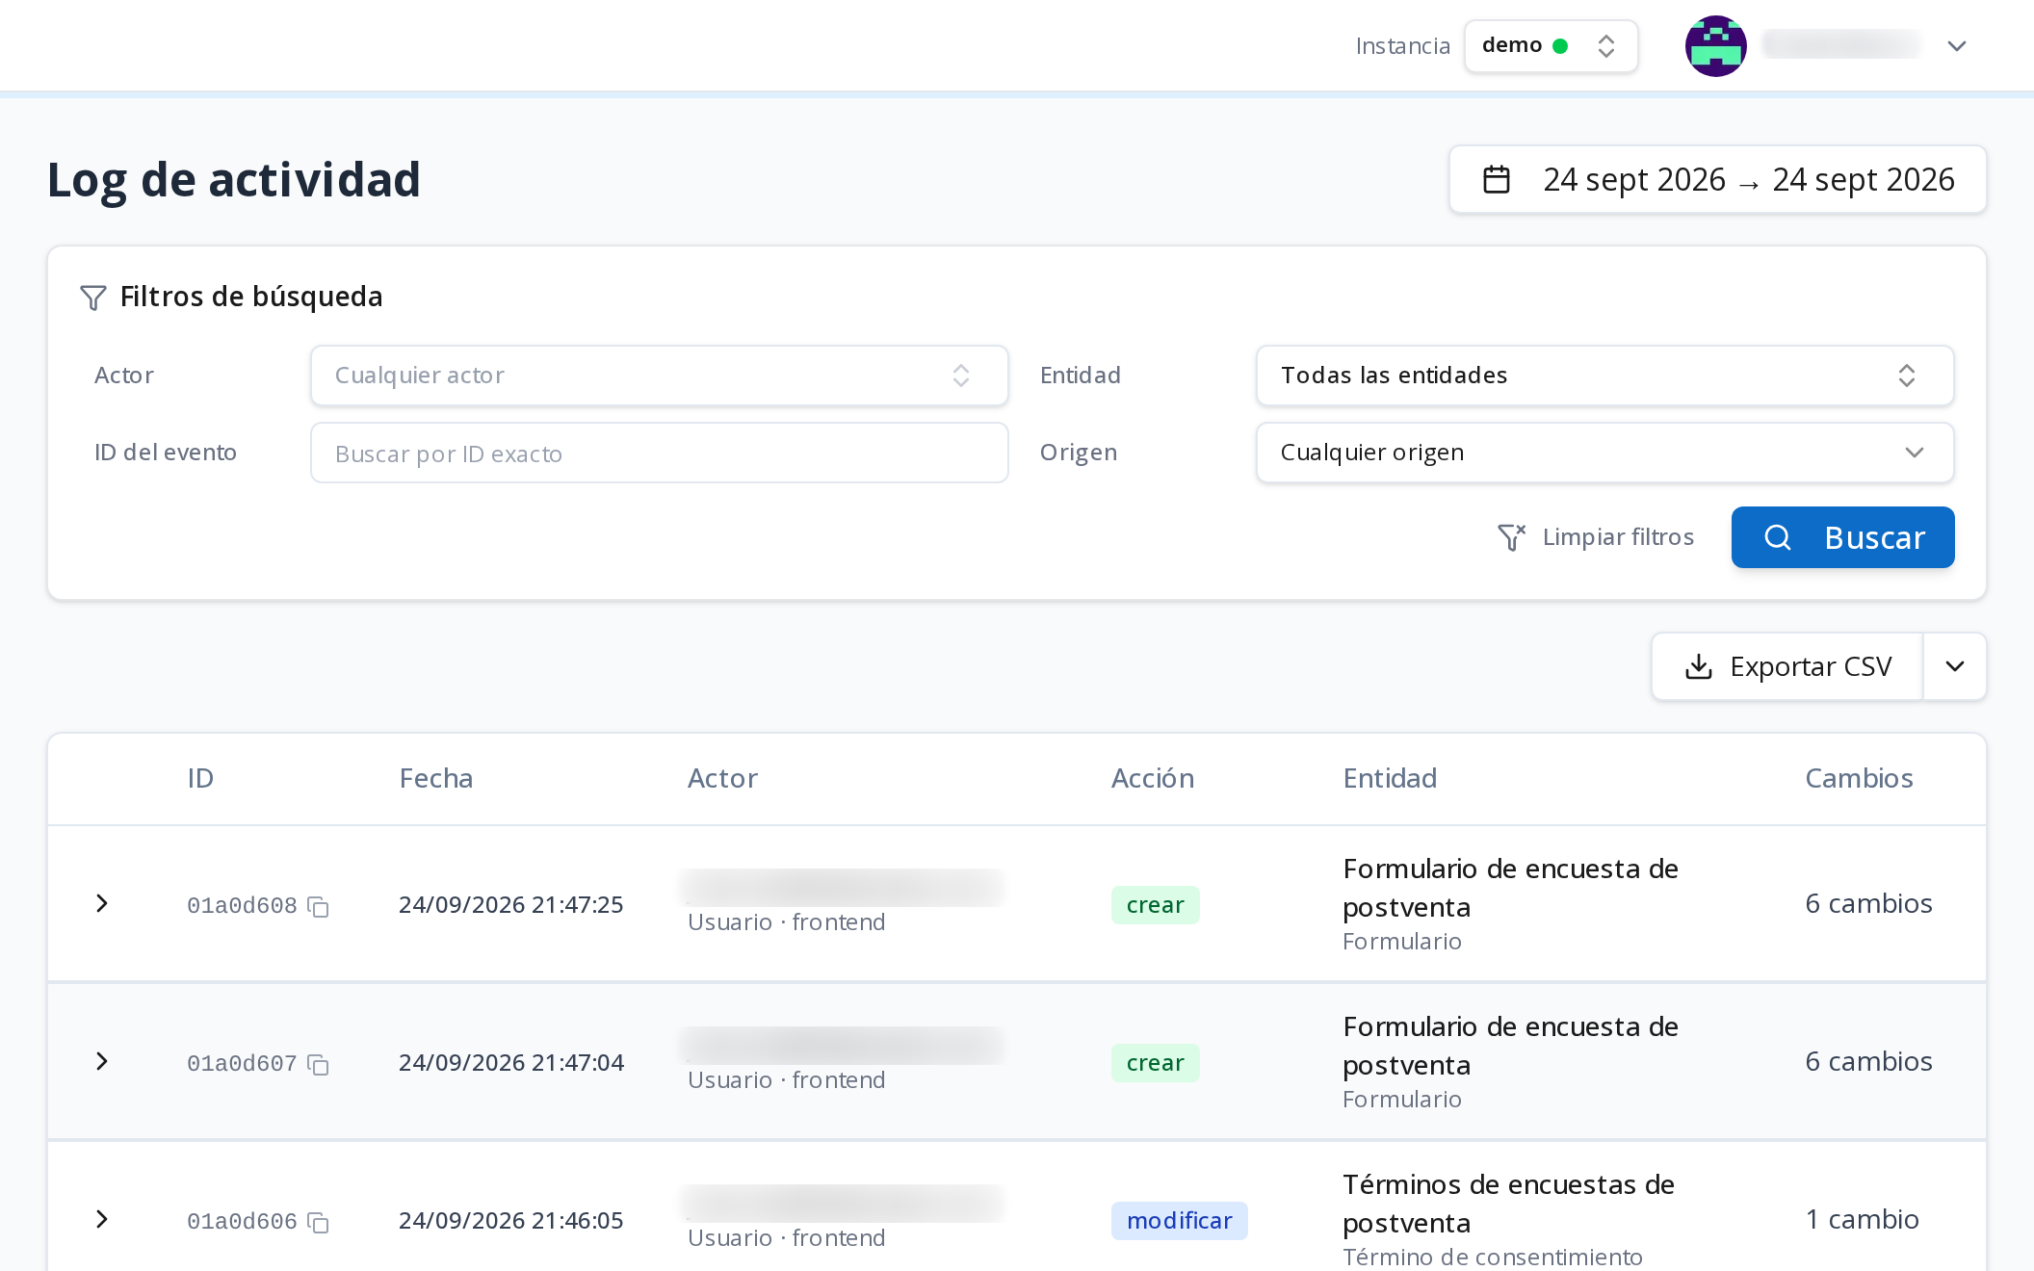This screenshot has height=1271, width=2034.
Task: Click the filter funnel icon by Filtros de búsqueda
Action: [x=92, y=298]
